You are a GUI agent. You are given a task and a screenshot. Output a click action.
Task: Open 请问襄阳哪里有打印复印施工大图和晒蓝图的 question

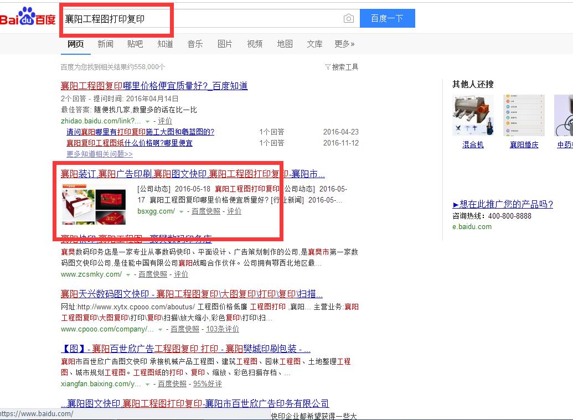(140, 132)
